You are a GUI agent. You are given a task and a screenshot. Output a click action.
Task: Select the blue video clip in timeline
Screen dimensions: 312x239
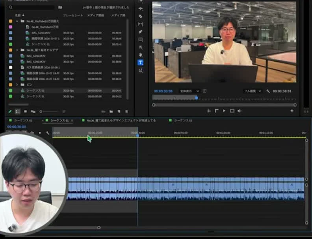click(x=186, y=180)
